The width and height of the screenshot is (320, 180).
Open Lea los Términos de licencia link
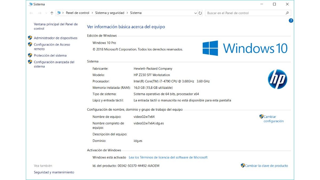coord(168,157)
